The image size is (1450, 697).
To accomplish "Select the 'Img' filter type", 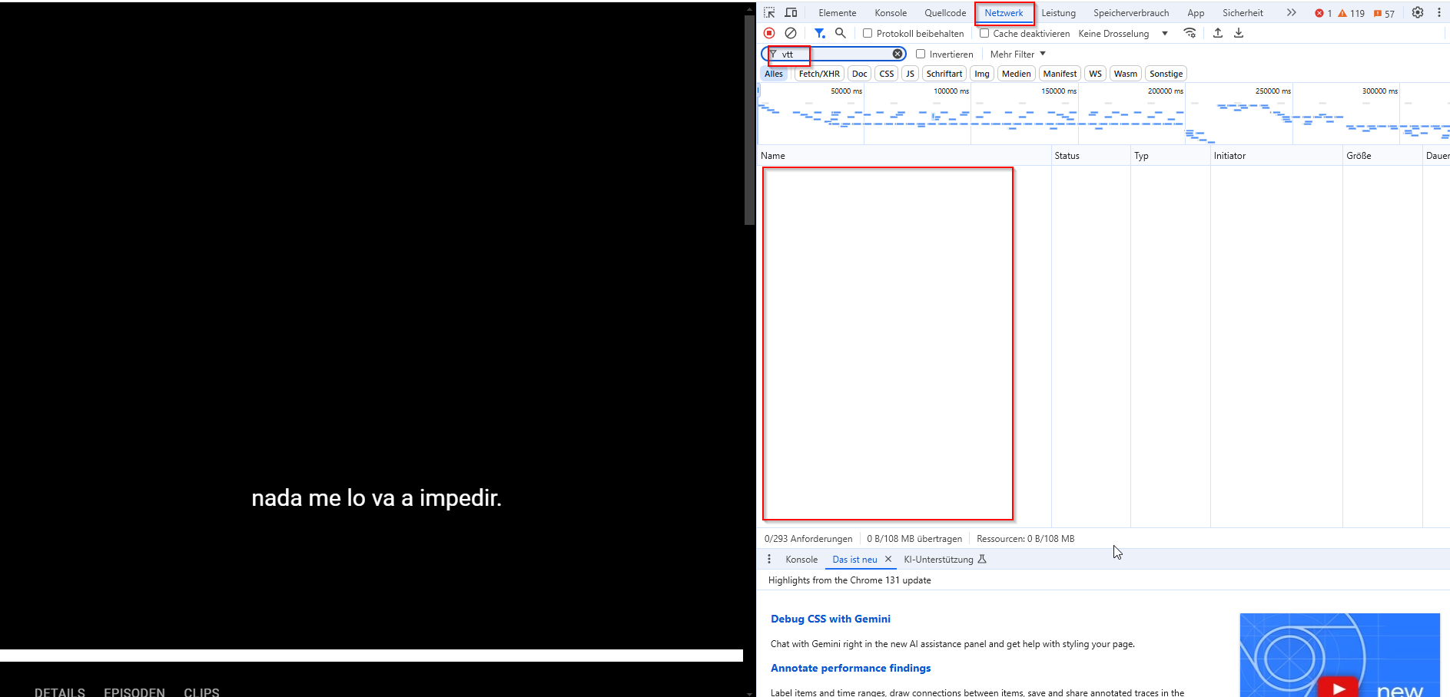I will tap(982, 74).
